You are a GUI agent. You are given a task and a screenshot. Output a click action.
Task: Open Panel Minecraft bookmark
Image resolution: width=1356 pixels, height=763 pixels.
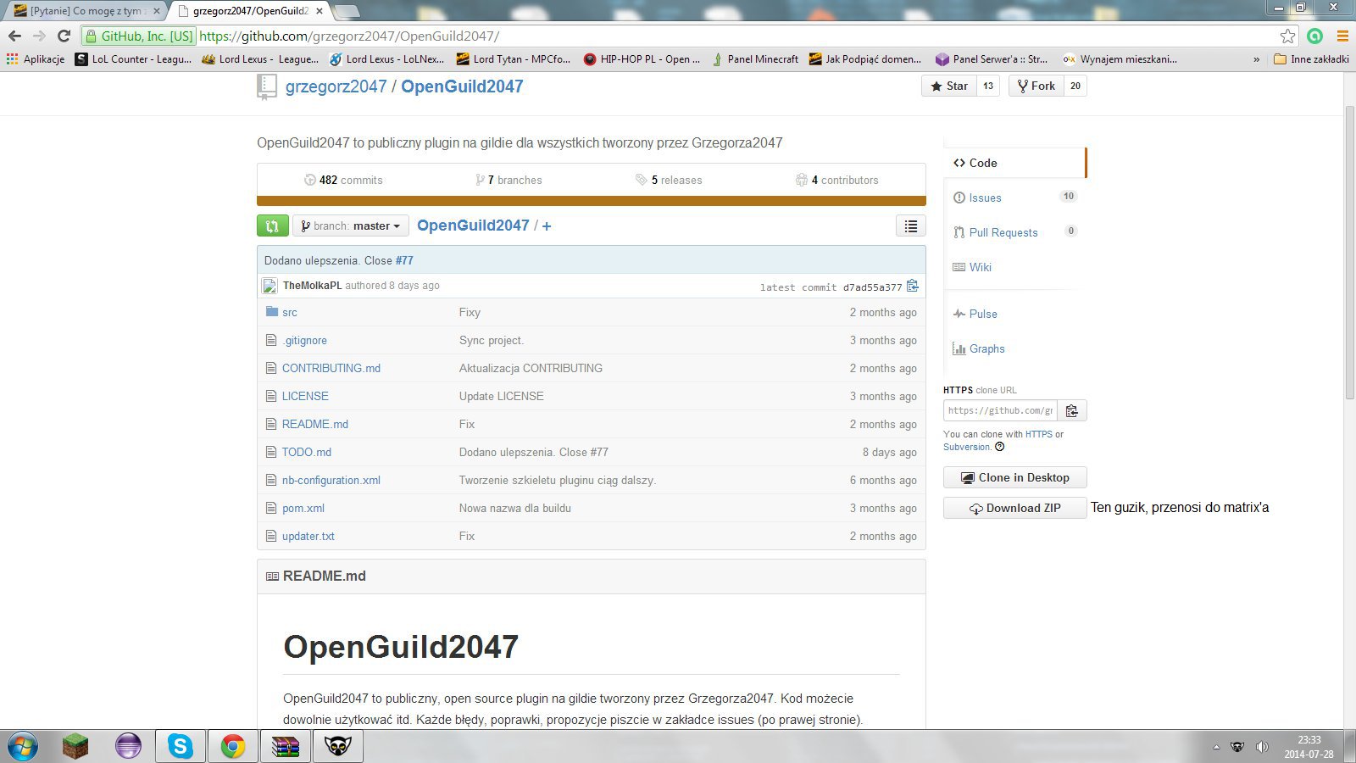coord(755,58)
